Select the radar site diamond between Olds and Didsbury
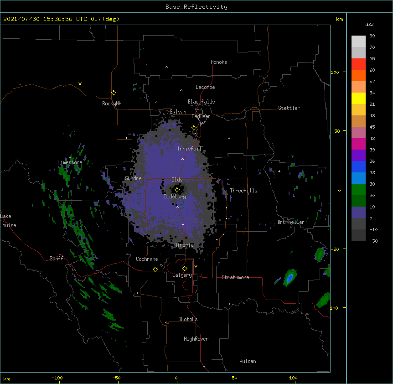This screenshot has width=393, height=384. coord(177,190)
